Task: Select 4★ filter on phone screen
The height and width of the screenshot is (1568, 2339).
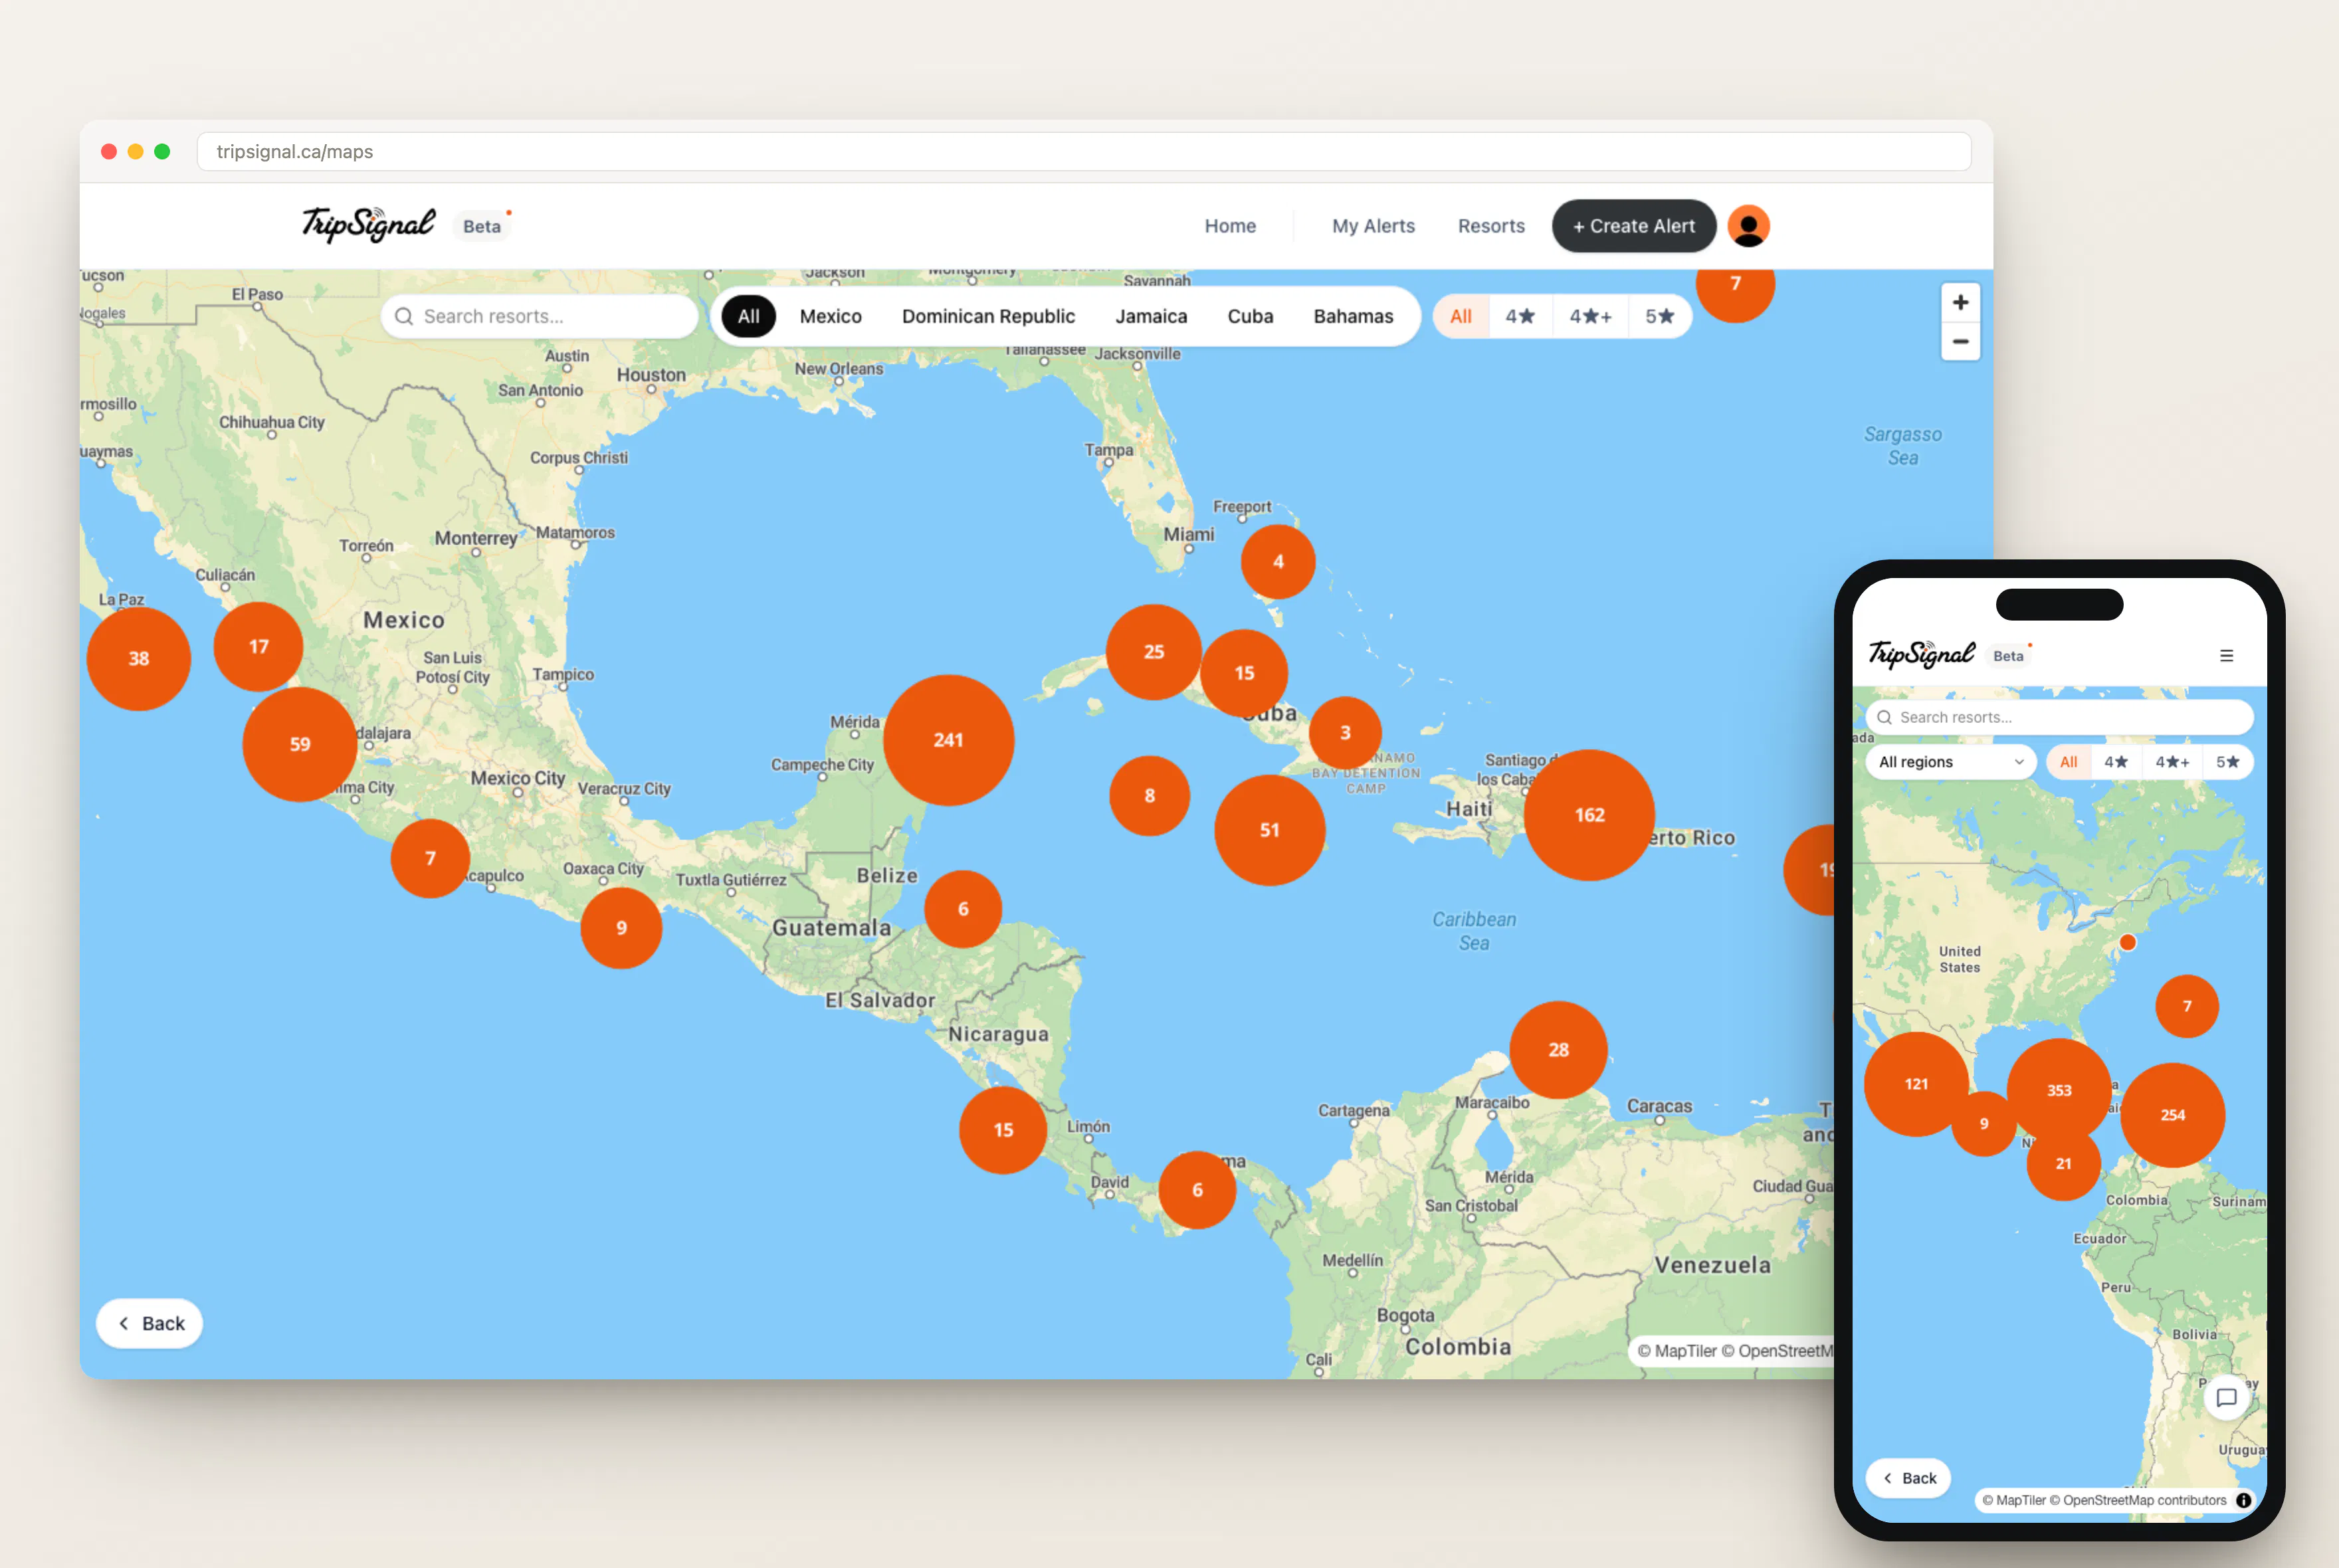Action: coord(2116,762)
